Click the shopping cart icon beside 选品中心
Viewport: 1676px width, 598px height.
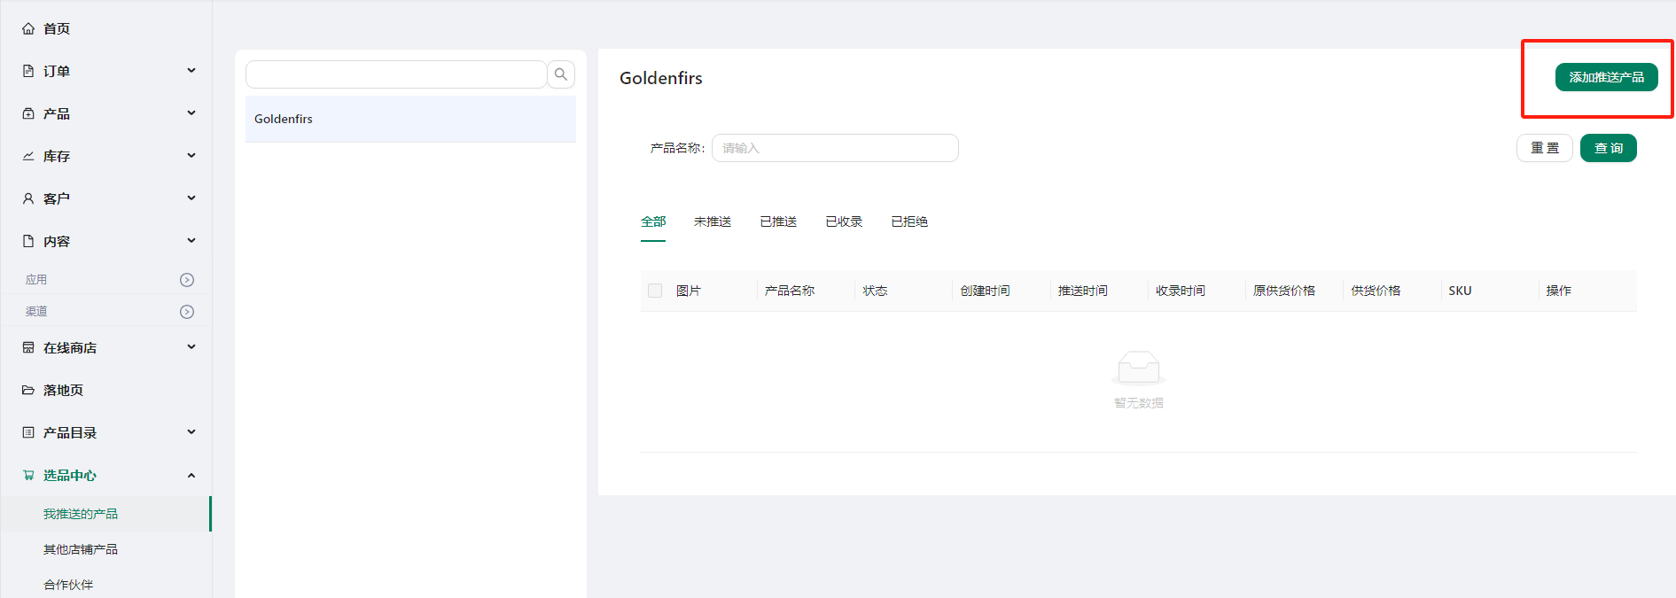pyautogui.click(x=28, y=475)
